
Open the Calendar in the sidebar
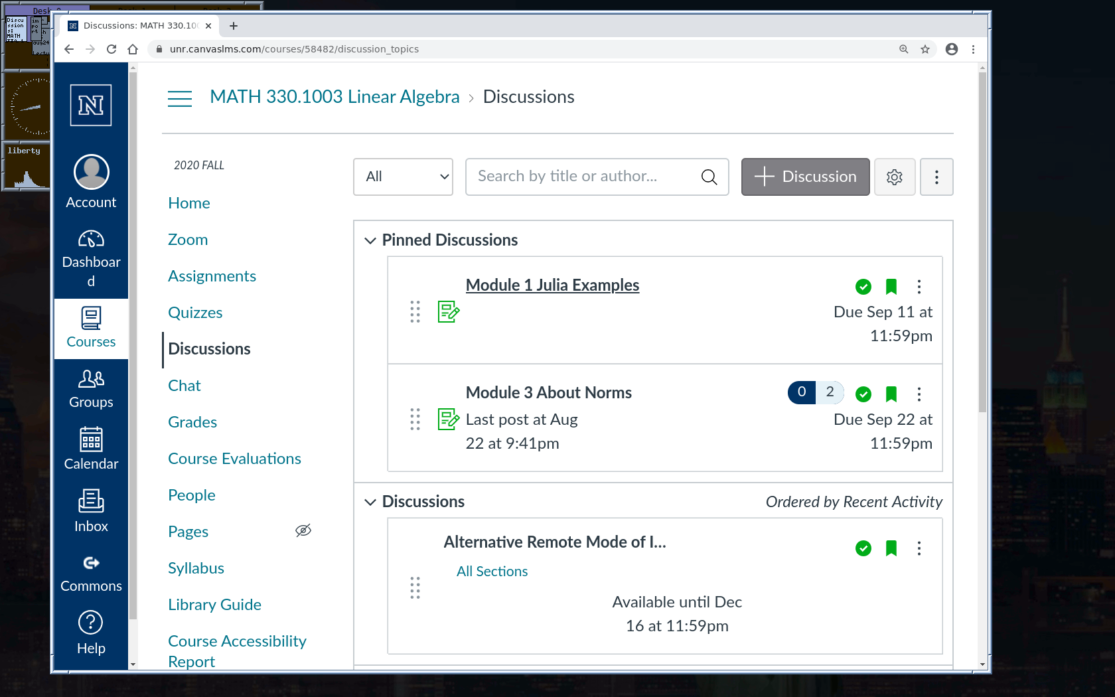[x=91, y=449]
